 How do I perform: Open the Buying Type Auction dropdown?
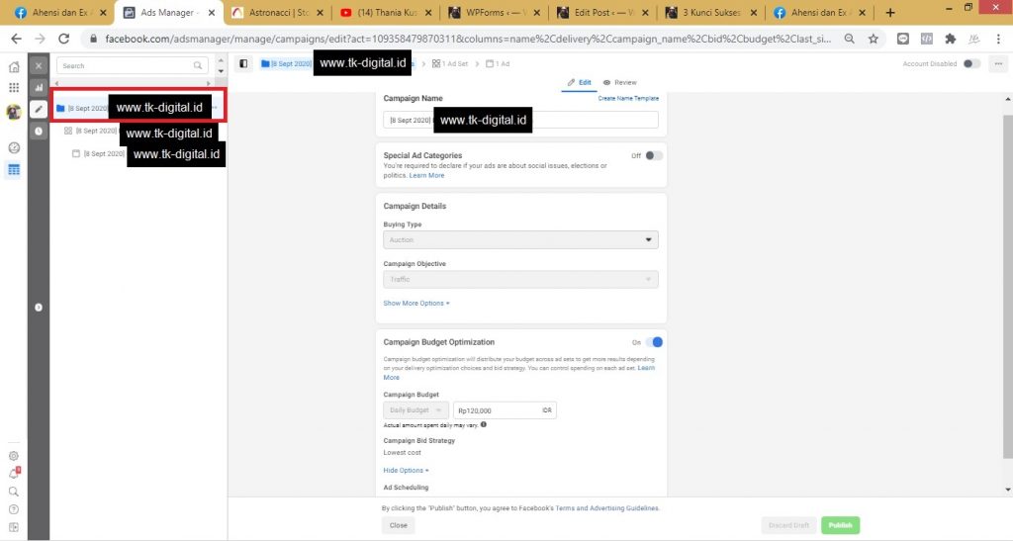(x=520, y=240)
